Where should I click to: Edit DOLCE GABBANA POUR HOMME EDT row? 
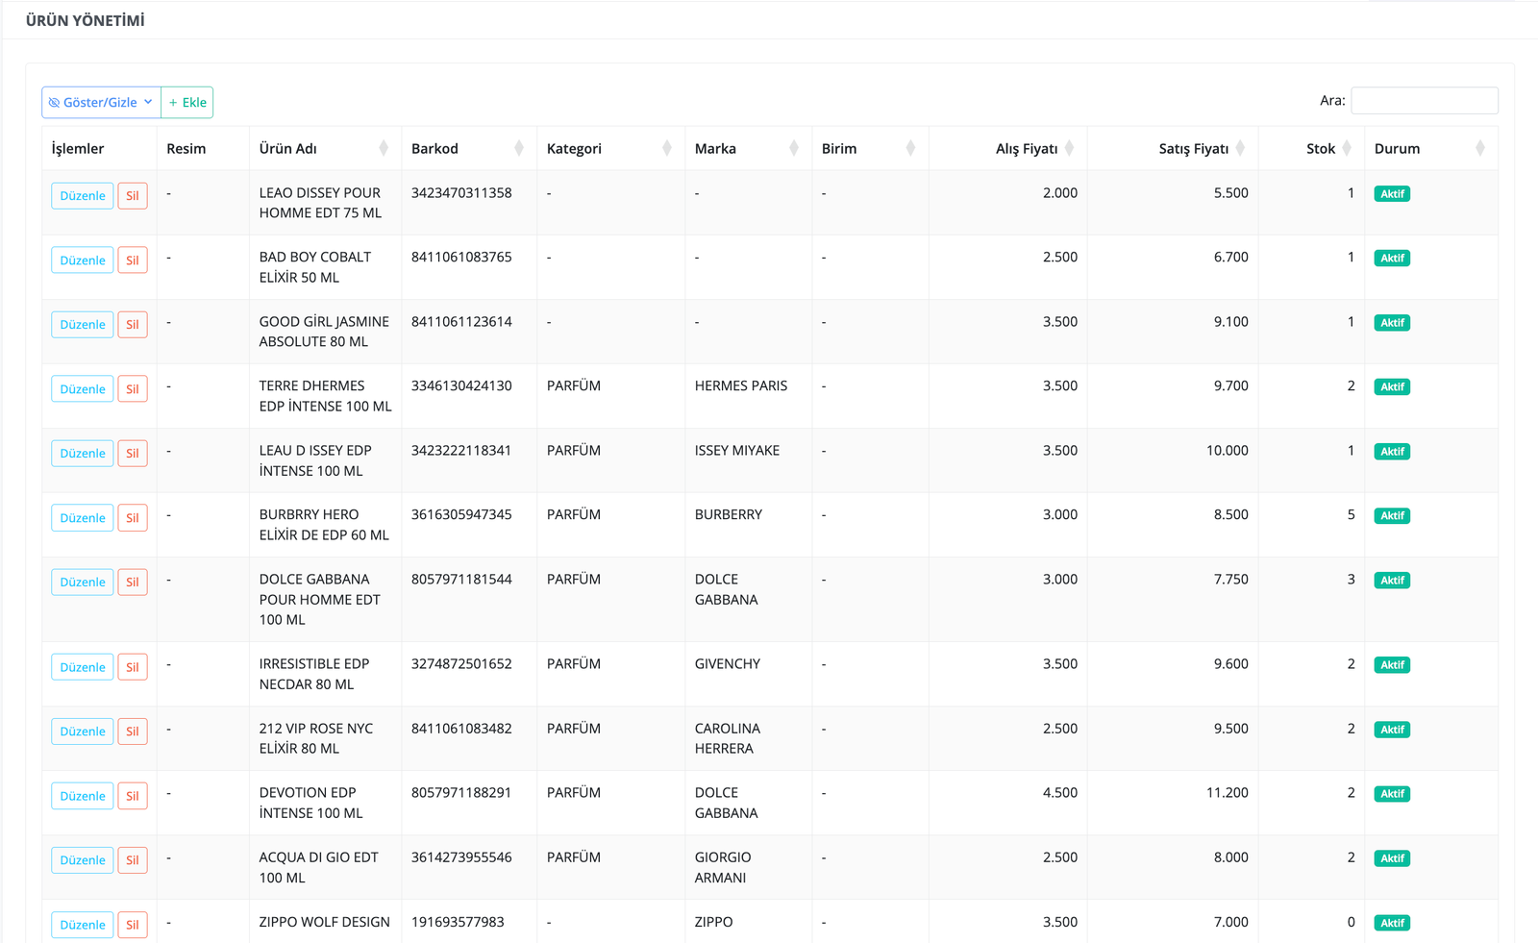(83, 583)
